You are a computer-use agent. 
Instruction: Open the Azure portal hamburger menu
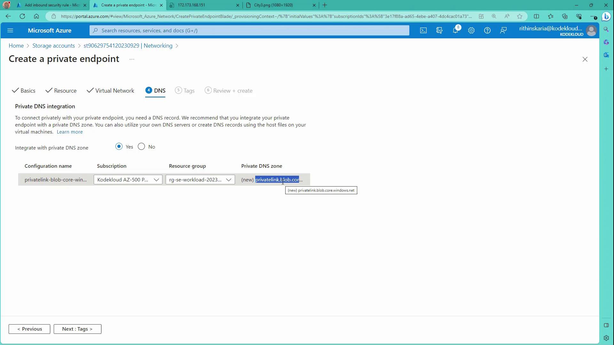tap(10, 30)
